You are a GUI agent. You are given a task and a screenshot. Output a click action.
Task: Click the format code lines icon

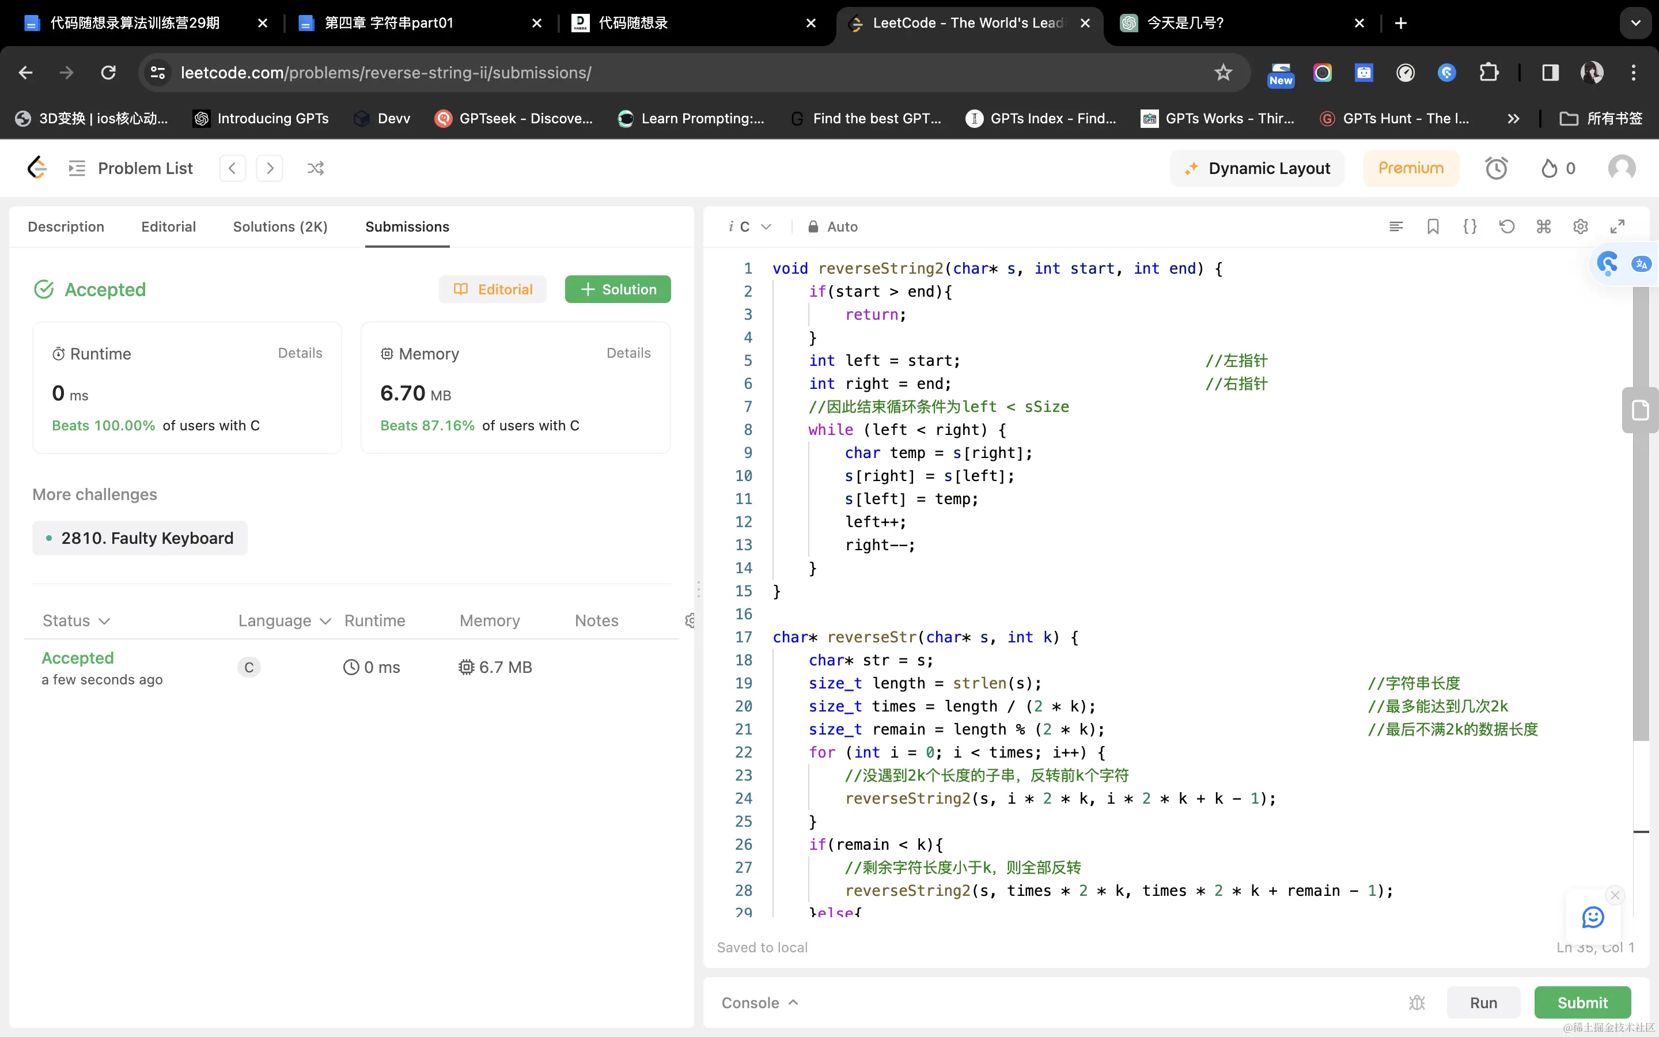point(1396,226)
